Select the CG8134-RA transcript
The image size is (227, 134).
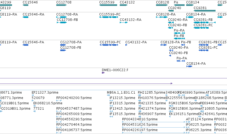coord(190,17)
